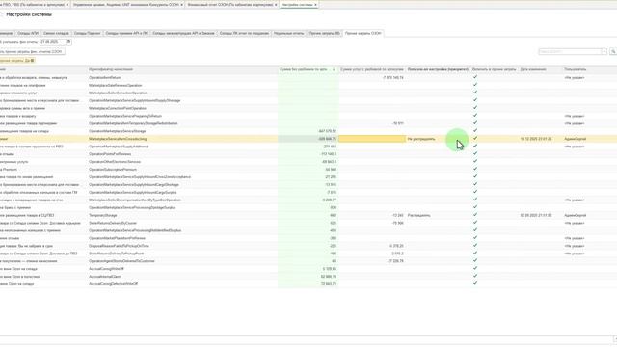This screenshot has height=347, width=617.
Task: Toggle the checkmark in the OperationSubscriptionPremium row
Action: [x=475, y=170]
